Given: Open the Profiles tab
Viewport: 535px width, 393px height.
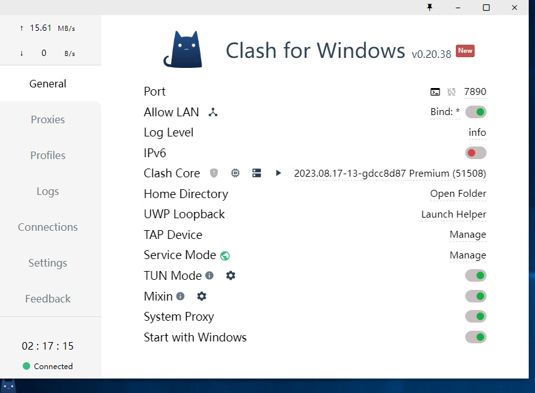Looking at the screenshot, I should pyautogui.click(x=48, y=155).
